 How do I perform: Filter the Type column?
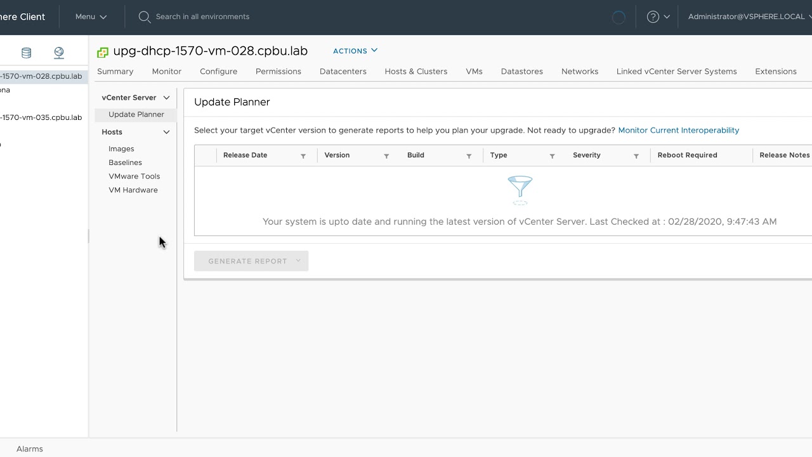point(553,156)
